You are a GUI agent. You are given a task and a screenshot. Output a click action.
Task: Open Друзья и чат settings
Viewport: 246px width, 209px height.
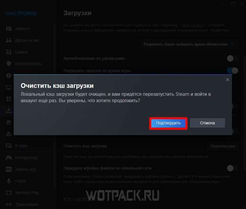[x=27, y=40]
